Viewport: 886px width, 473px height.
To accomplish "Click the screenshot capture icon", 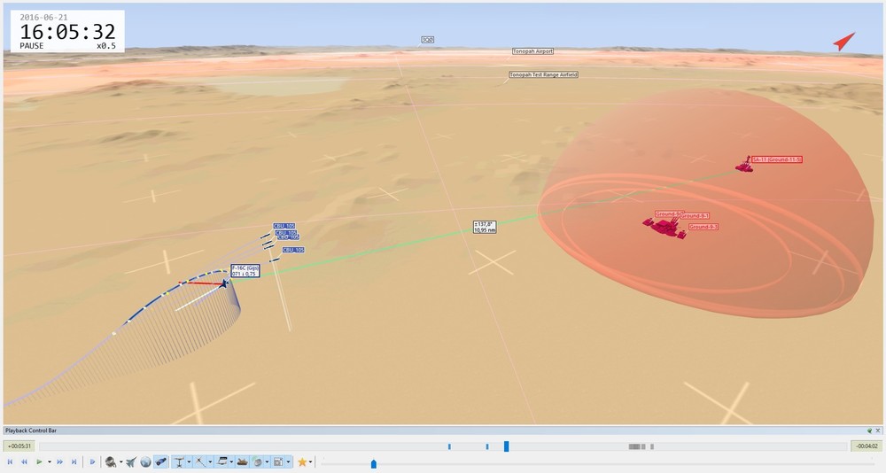I will tap(278, 462).
